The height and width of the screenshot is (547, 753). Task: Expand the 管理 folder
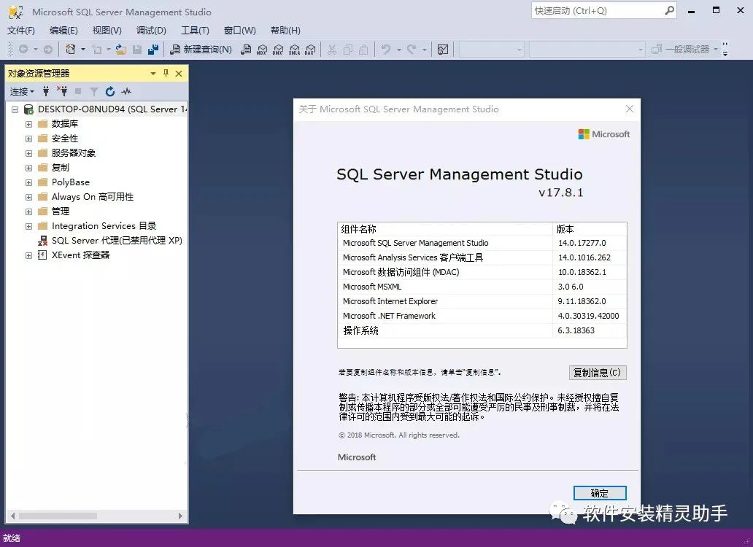[x=28, y=212]
